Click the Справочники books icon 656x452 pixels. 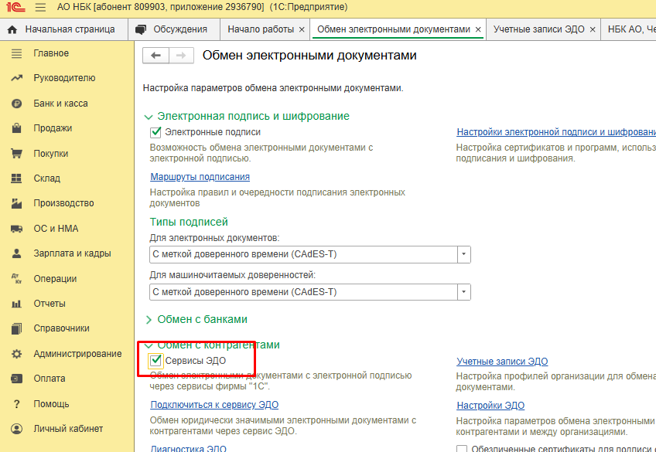click(x=16, y=329)
